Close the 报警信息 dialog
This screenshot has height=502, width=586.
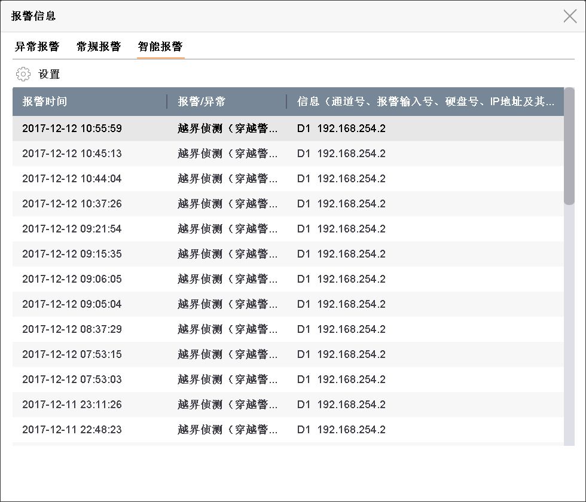pyautogui.click(x=570, y=16)
